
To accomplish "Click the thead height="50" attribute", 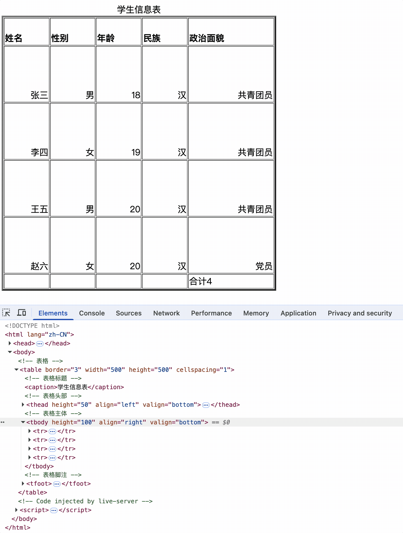I will click(72, 405).
